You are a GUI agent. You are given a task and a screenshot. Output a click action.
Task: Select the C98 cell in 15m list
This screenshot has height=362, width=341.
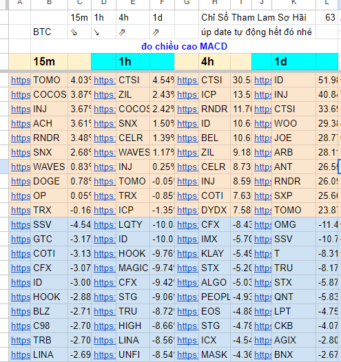(49, 326)
